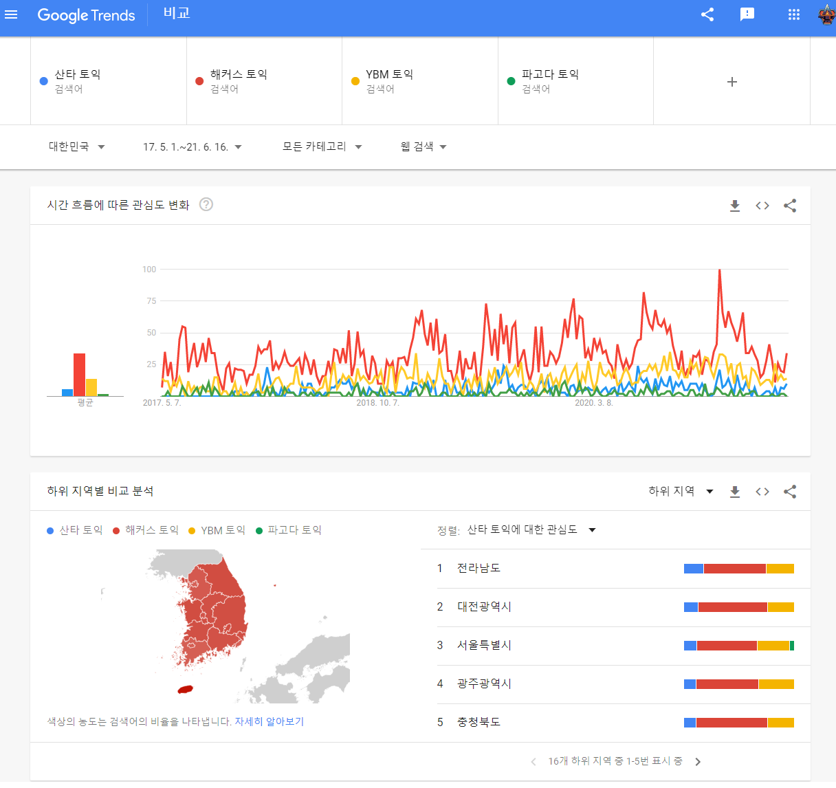This screenshot has height=788, width=836.
Task: Open the send feedback icon
Action: (x=747, y=14)
